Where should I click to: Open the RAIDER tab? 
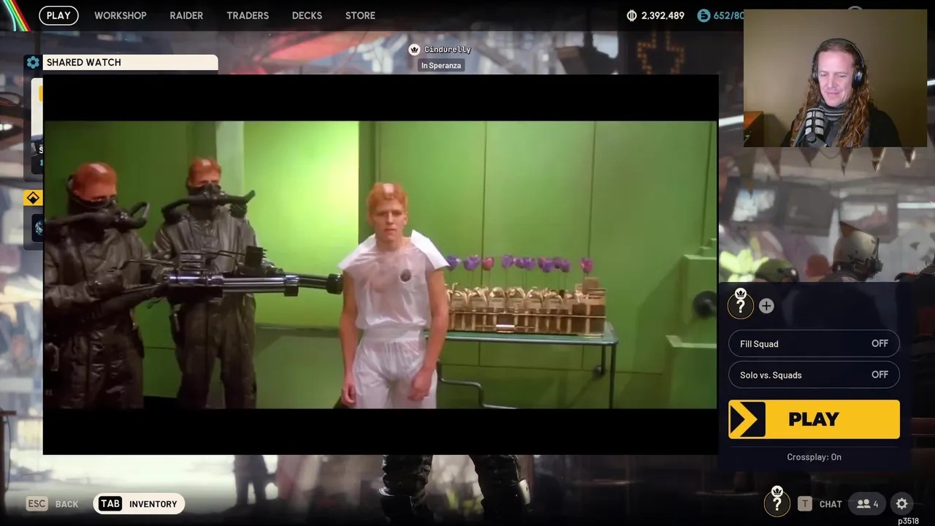coord(186,15)
